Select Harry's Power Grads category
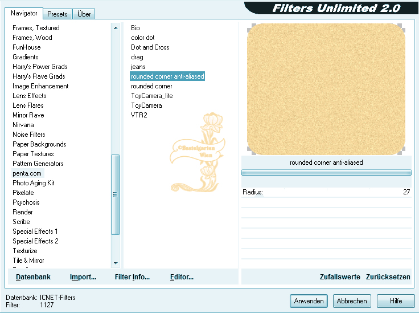The height and width of the screenshot is (313, 419). click(40, 67)
